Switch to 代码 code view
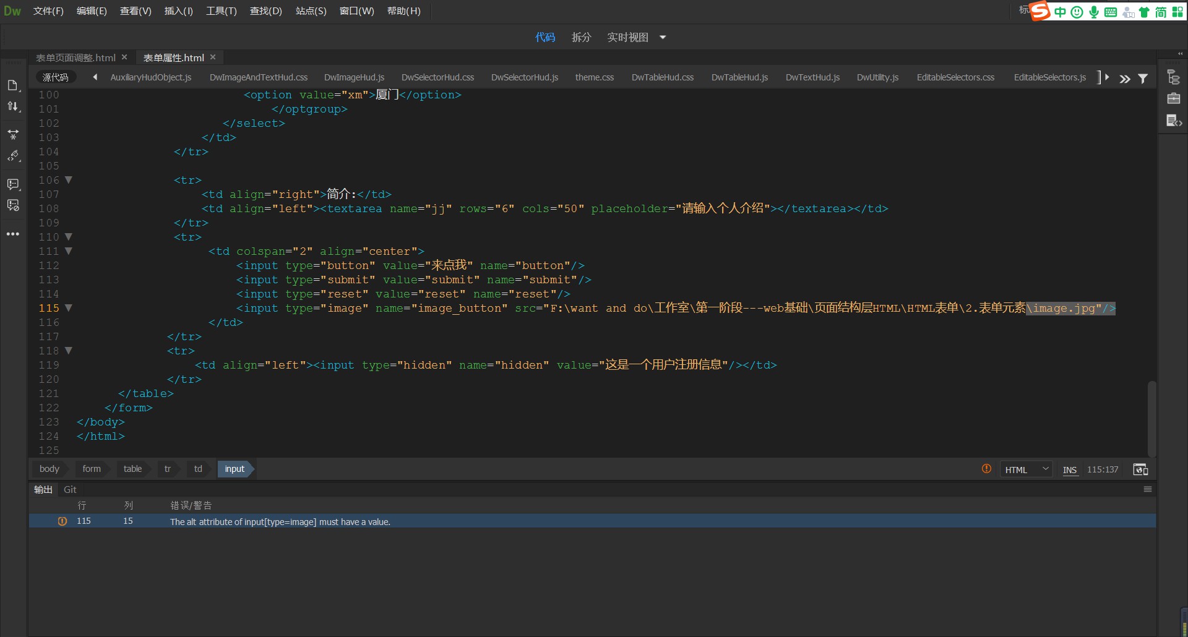The image size is (1188, 637). pos(545,37)
